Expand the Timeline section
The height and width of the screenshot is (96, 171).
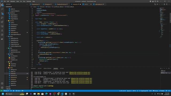(x=17, y=89)
